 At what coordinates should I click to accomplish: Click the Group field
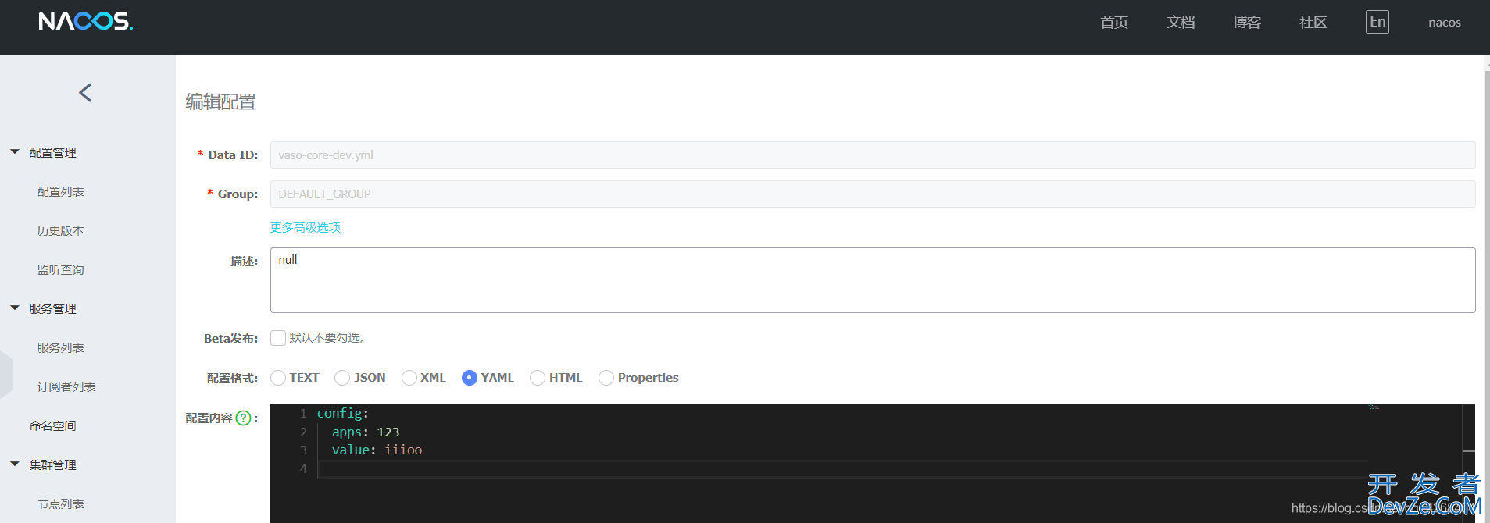[x=873, y=194]
